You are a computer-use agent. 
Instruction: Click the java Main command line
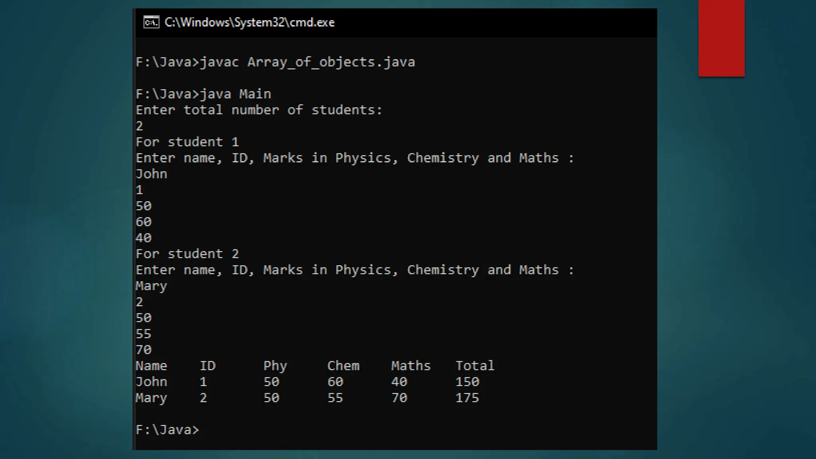click(x=203, y=94)
